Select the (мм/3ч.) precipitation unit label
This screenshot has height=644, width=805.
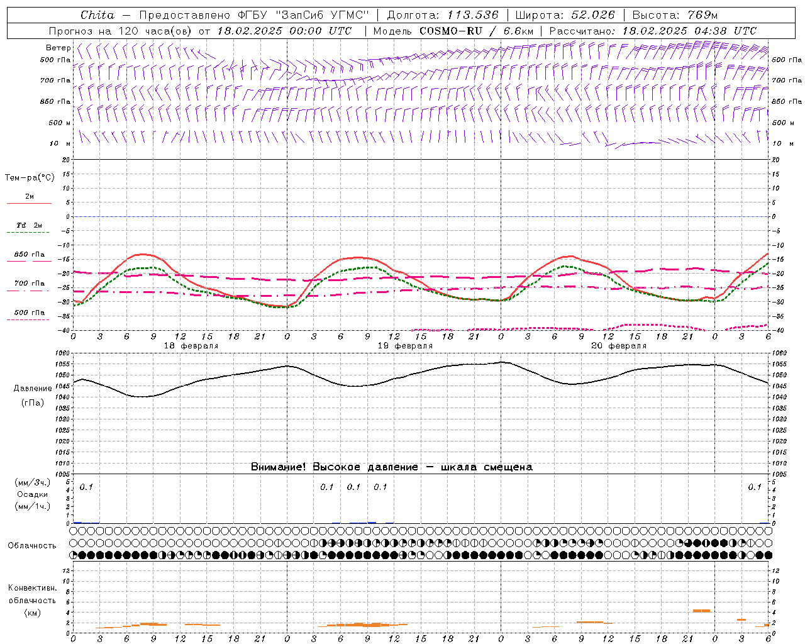pos(33,482)
